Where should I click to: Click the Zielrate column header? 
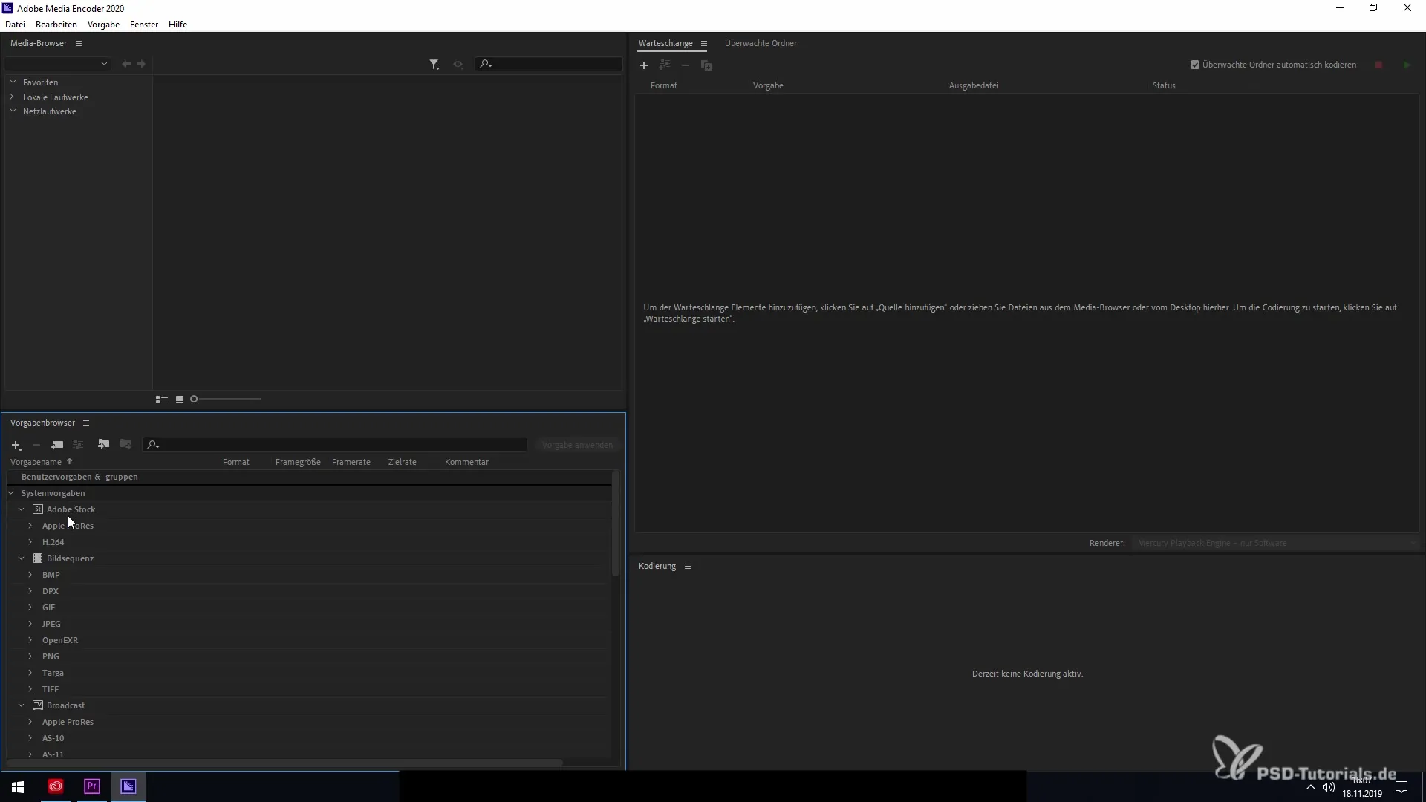coord(402,463)
